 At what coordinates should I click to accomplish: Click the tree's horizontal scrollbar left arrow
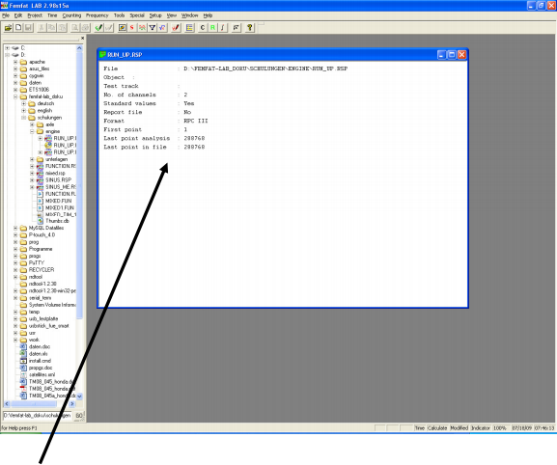[x=7, y=404]
